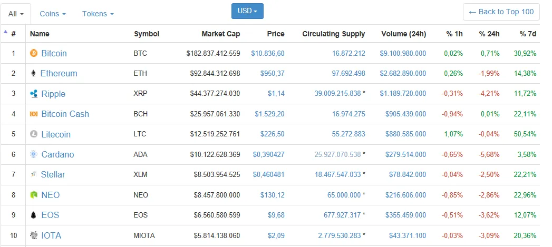Open the Bitcoin Cash name link
The height and width of the screenshot is (247, 552).
click(65, 114)
